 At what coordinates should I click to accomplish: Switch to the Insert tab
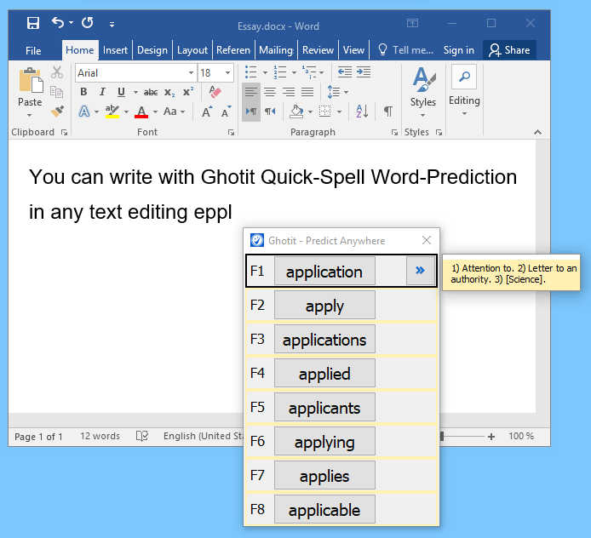(115, 50)
